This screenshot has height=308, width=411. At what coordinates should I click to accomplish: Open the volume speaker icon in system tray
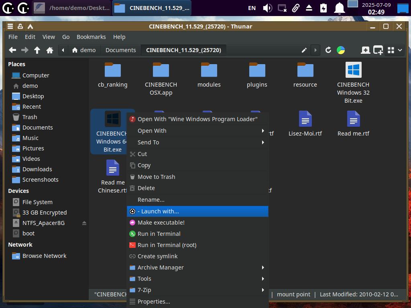(x=267, y=8)
